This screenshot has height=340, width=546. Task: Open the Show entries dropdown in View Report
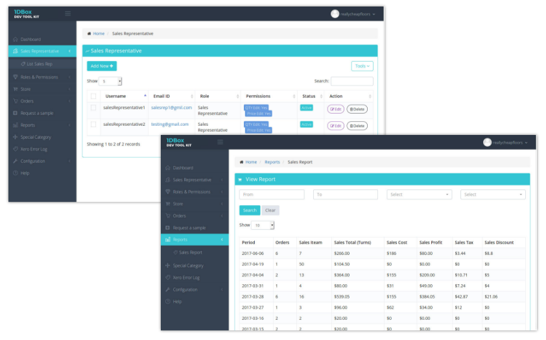[x=263, y=225]
